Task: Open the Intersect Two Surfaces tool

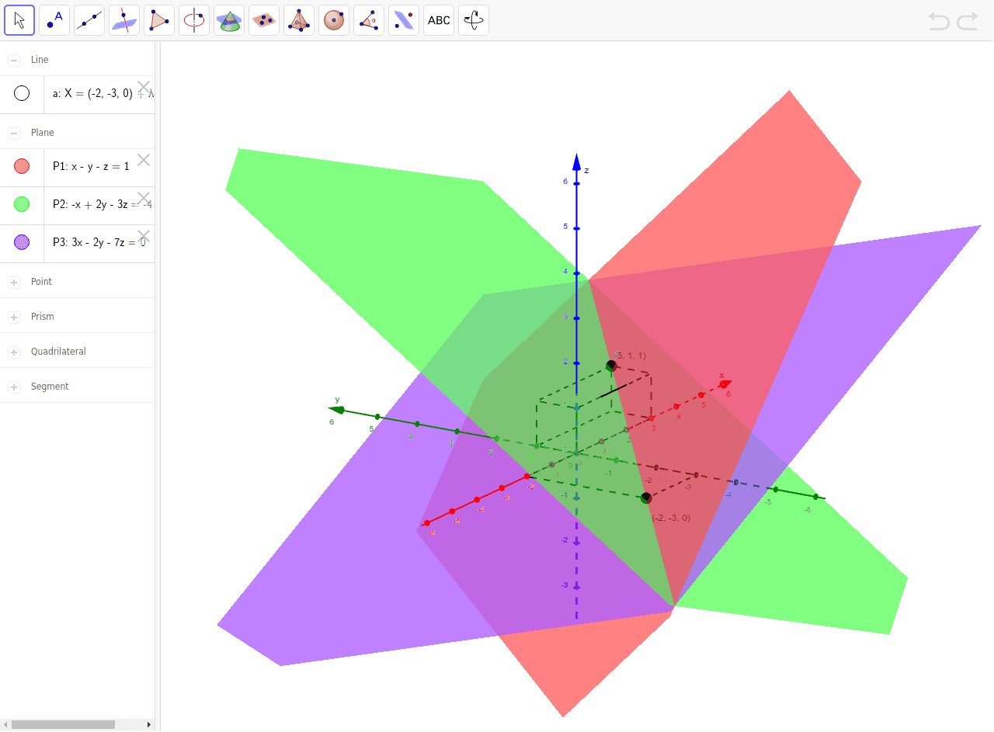Action: pyautogui.click(x=228, y=19)
